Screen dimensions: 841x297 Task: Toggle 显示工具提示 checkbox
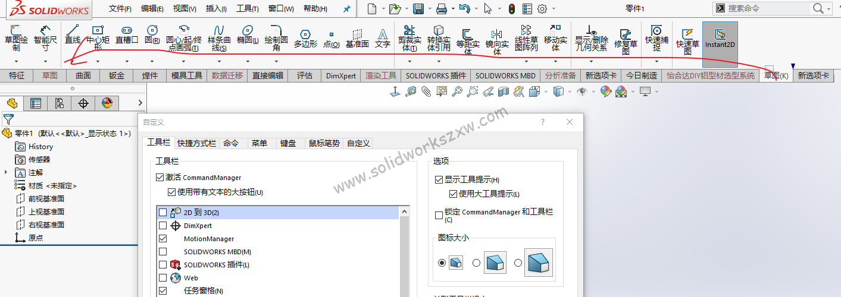439,179
